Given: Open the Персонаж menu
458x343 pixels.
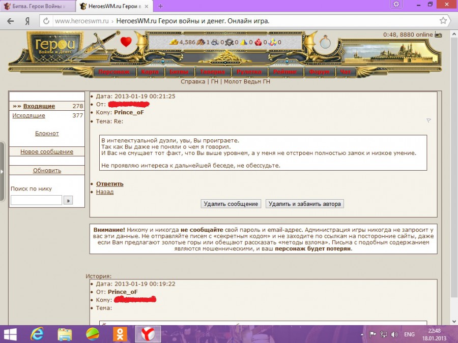Looking at the screenshot, I should point(114,72).
